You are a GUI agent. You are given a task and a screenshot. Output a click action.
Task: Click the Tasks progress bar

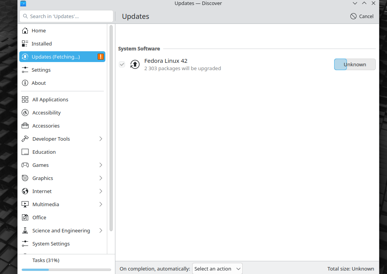[66, 269]
